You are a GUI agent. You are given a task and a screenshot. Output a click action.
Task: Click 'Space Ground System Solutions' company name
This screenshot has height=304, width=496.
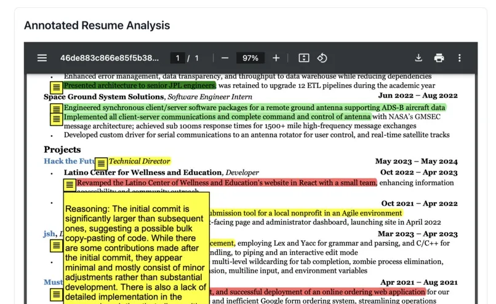[104, 97]
